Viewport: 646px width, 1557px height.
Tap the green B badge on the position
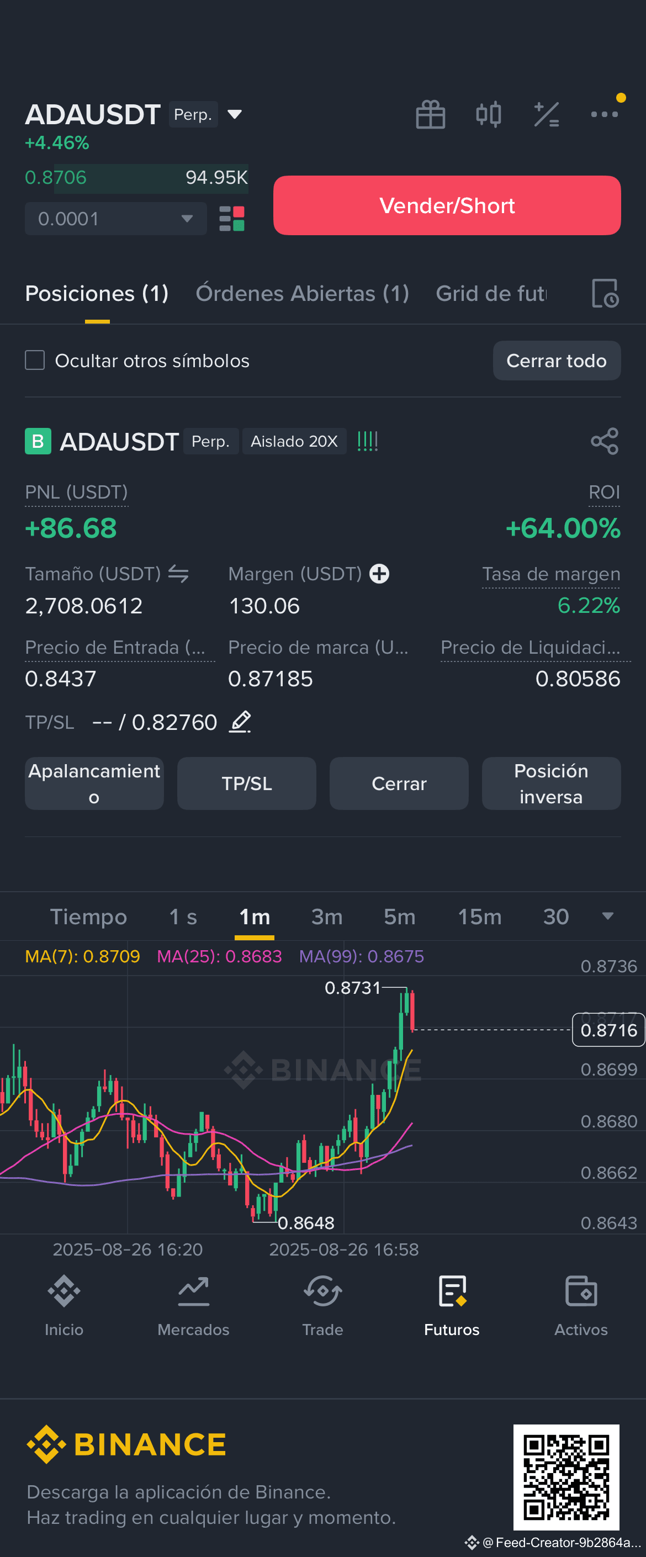click(x=38, y=441)
